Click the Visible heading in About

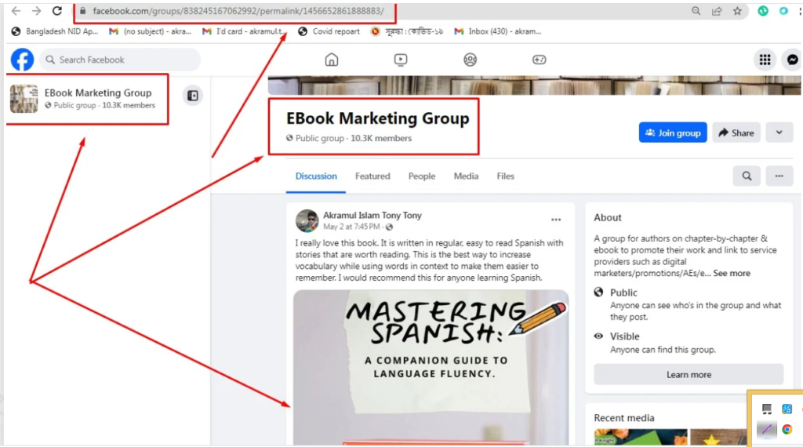coord(624,336)
